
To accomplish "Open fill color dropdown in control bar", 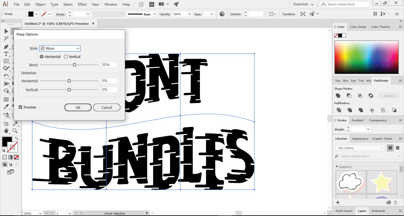I will (x=37, y=14).
